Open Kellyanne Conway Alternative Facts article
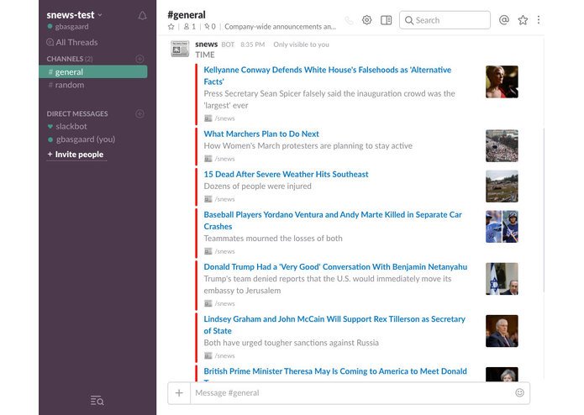584x415 pixels. click(328, 76)
